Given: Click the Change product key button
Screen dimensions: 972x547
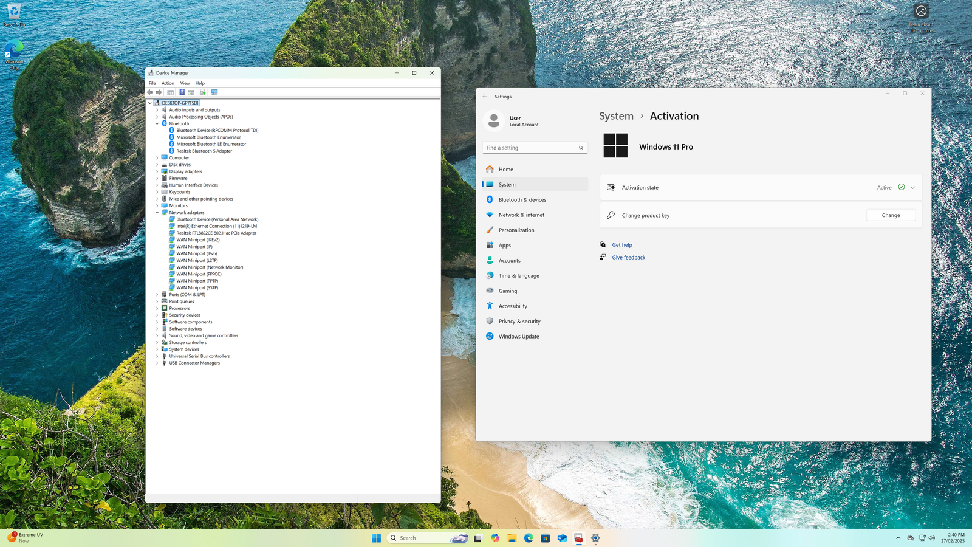Looking at the screenshot, I should click(x=891, y=215).
